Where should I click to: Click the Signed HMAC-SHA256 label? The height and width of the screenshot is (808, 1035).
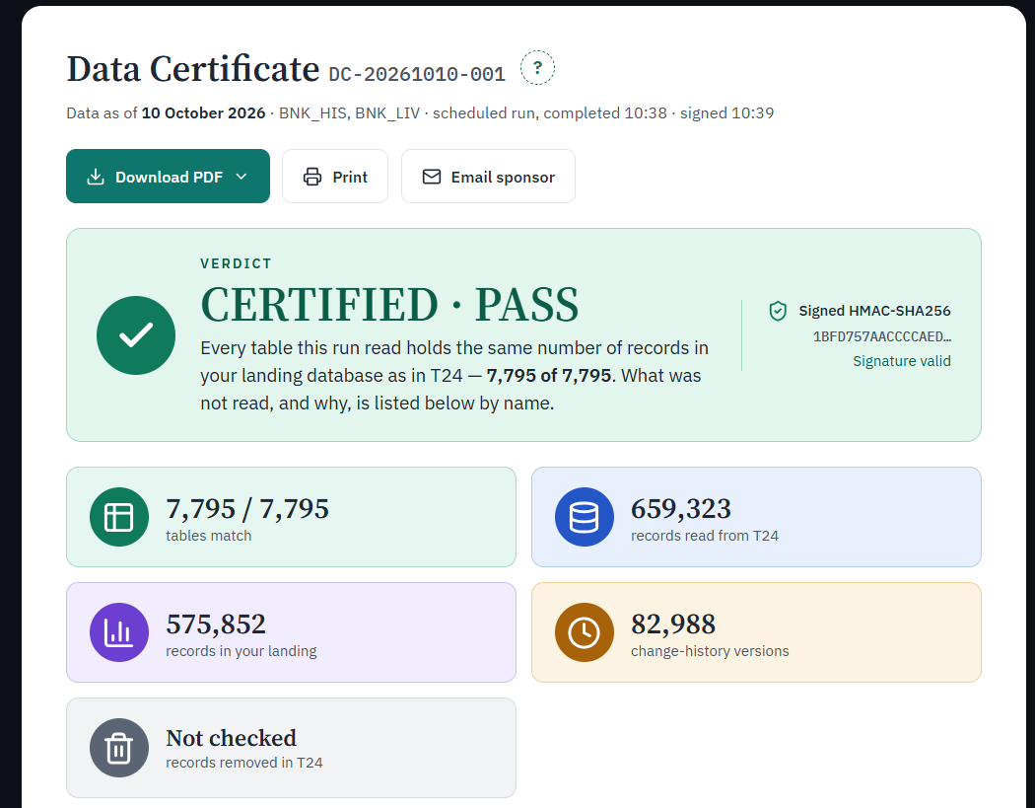(874, 311)
